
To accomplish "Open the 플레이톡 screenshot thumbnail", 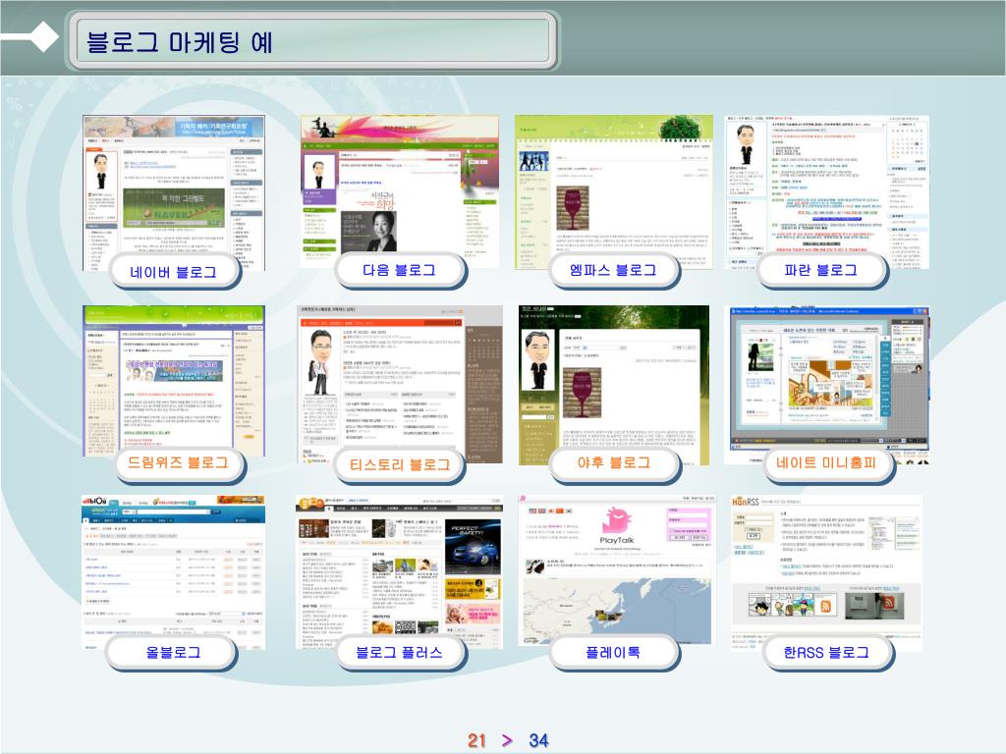I will coord(617,570).
